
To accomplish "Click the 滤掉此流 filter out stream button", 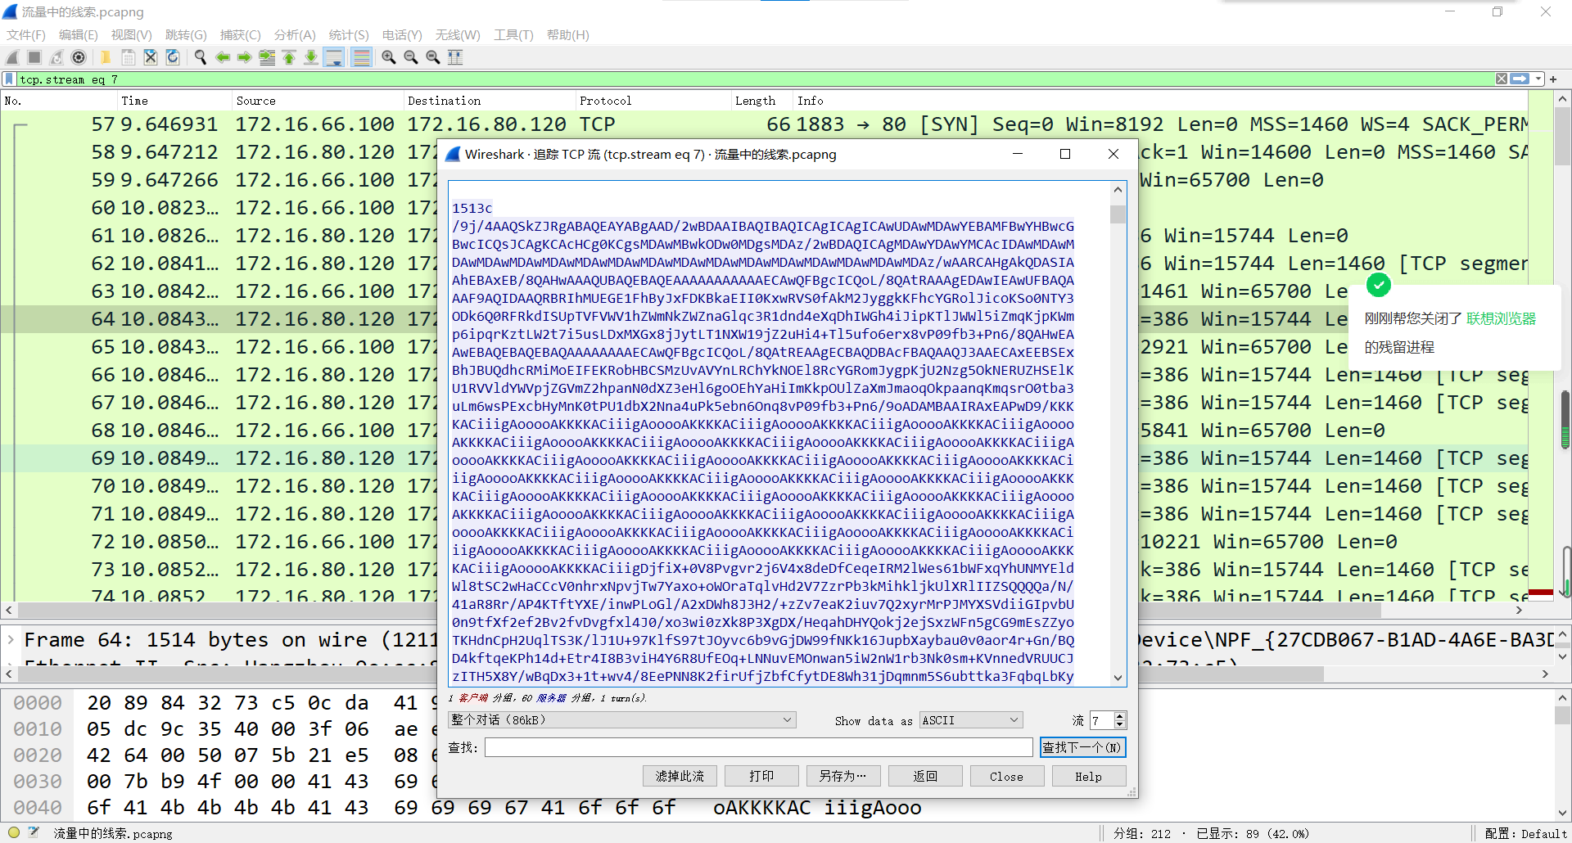I will tap(680, 776).
